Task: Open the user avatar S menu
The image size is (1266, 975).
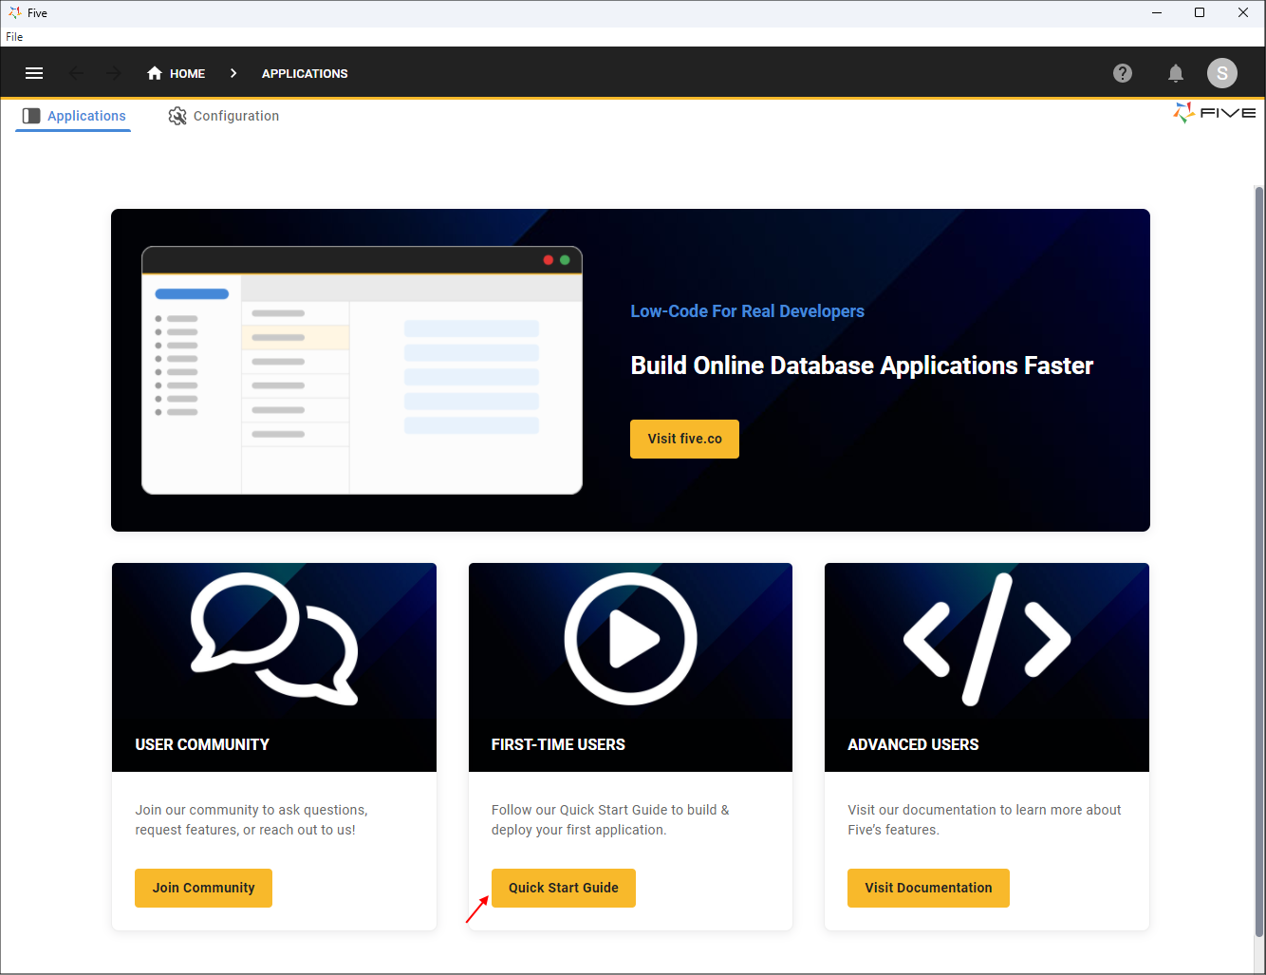Action: click(x=1222, y=73)
